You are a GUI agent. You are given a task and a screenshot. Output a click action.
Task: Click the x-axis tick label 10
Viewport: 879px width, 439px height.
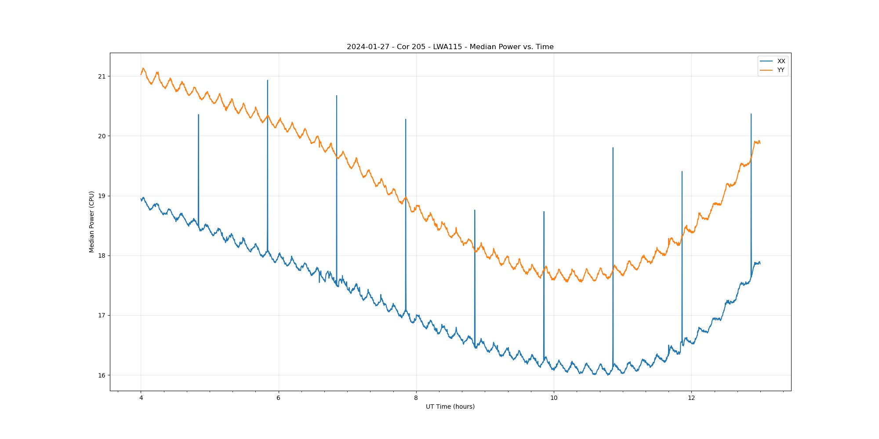tap(554, 398)
